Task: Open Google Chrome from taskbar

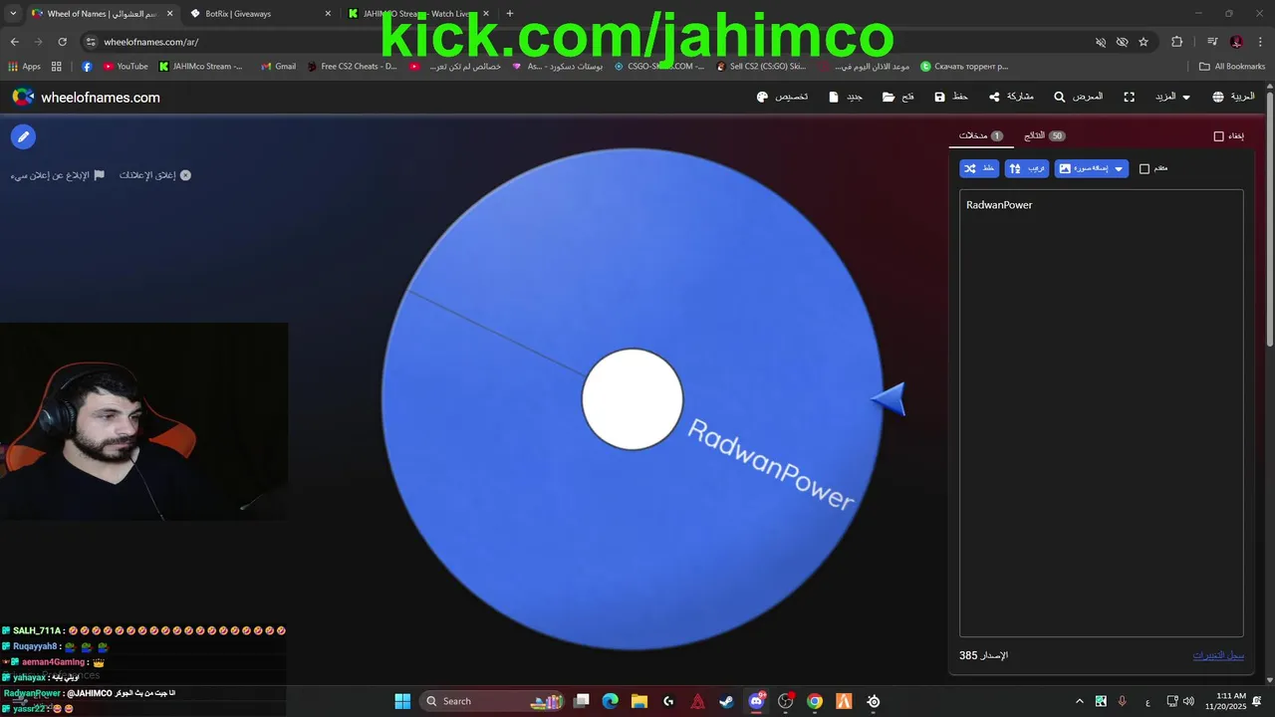Action: 815,701
